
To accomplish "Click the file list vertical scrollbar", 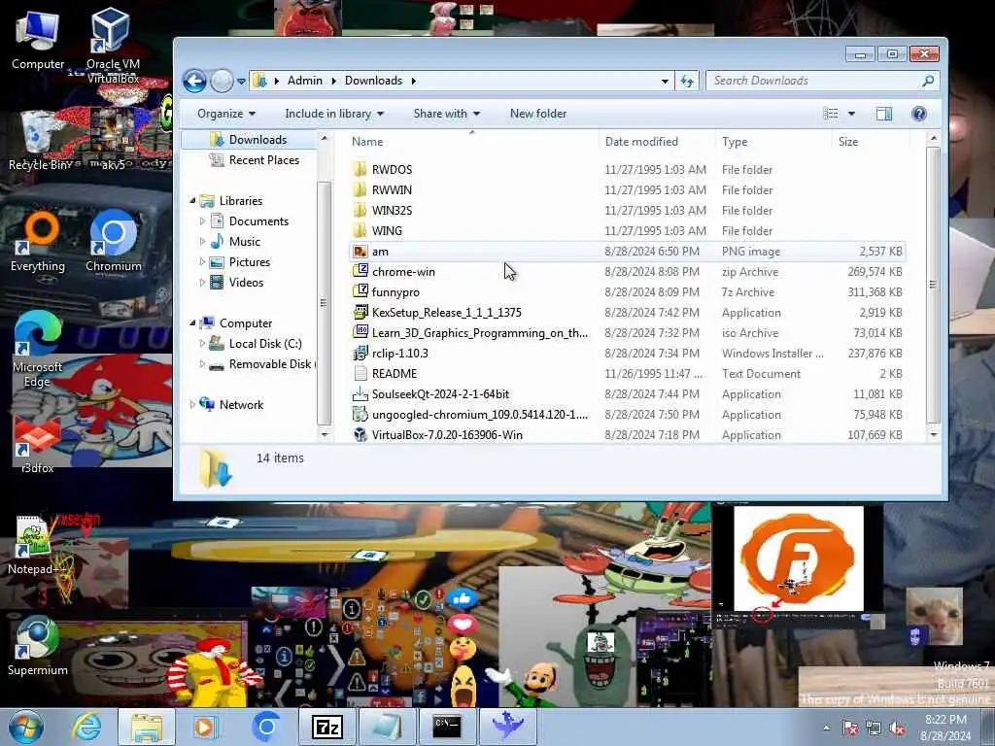I will tap(933, 285).
